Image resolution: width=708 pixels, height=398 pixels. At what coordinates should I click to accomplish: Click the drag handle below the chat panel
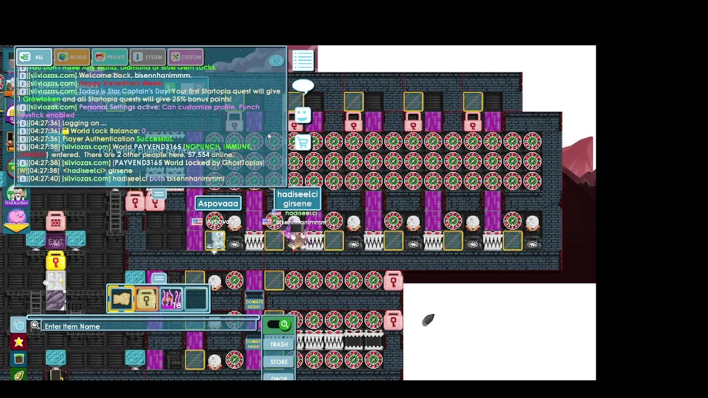click(159, 193)
